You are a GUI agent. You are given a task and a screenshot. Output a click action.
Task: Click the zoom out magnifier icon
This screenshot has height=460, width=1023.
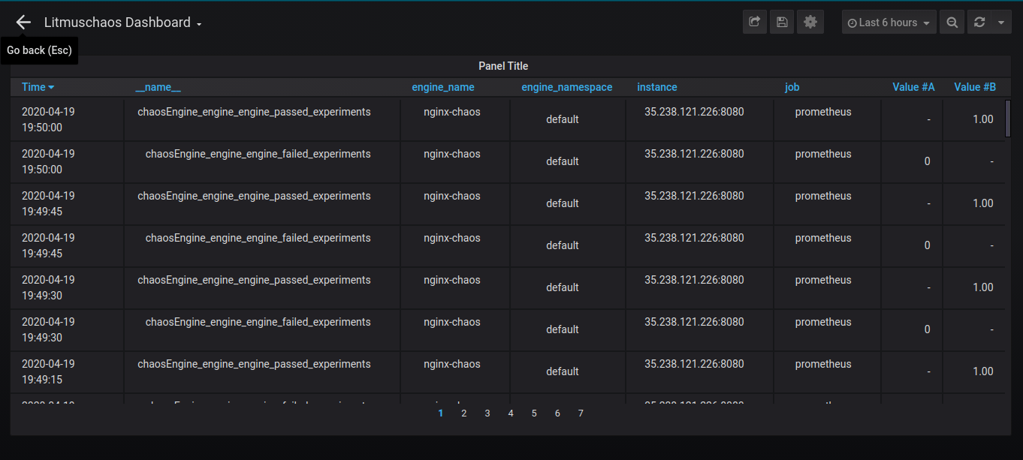(952, 23)
